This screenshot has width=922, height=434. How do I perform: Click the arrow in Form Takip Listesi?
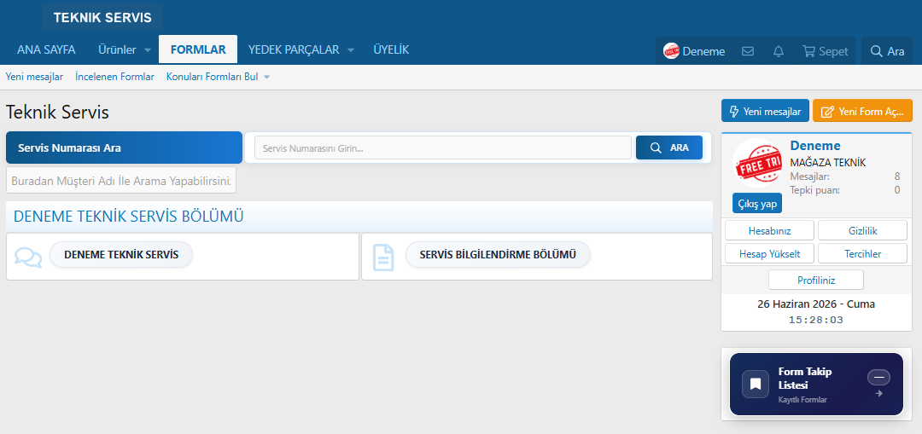(x=879, y=393)
